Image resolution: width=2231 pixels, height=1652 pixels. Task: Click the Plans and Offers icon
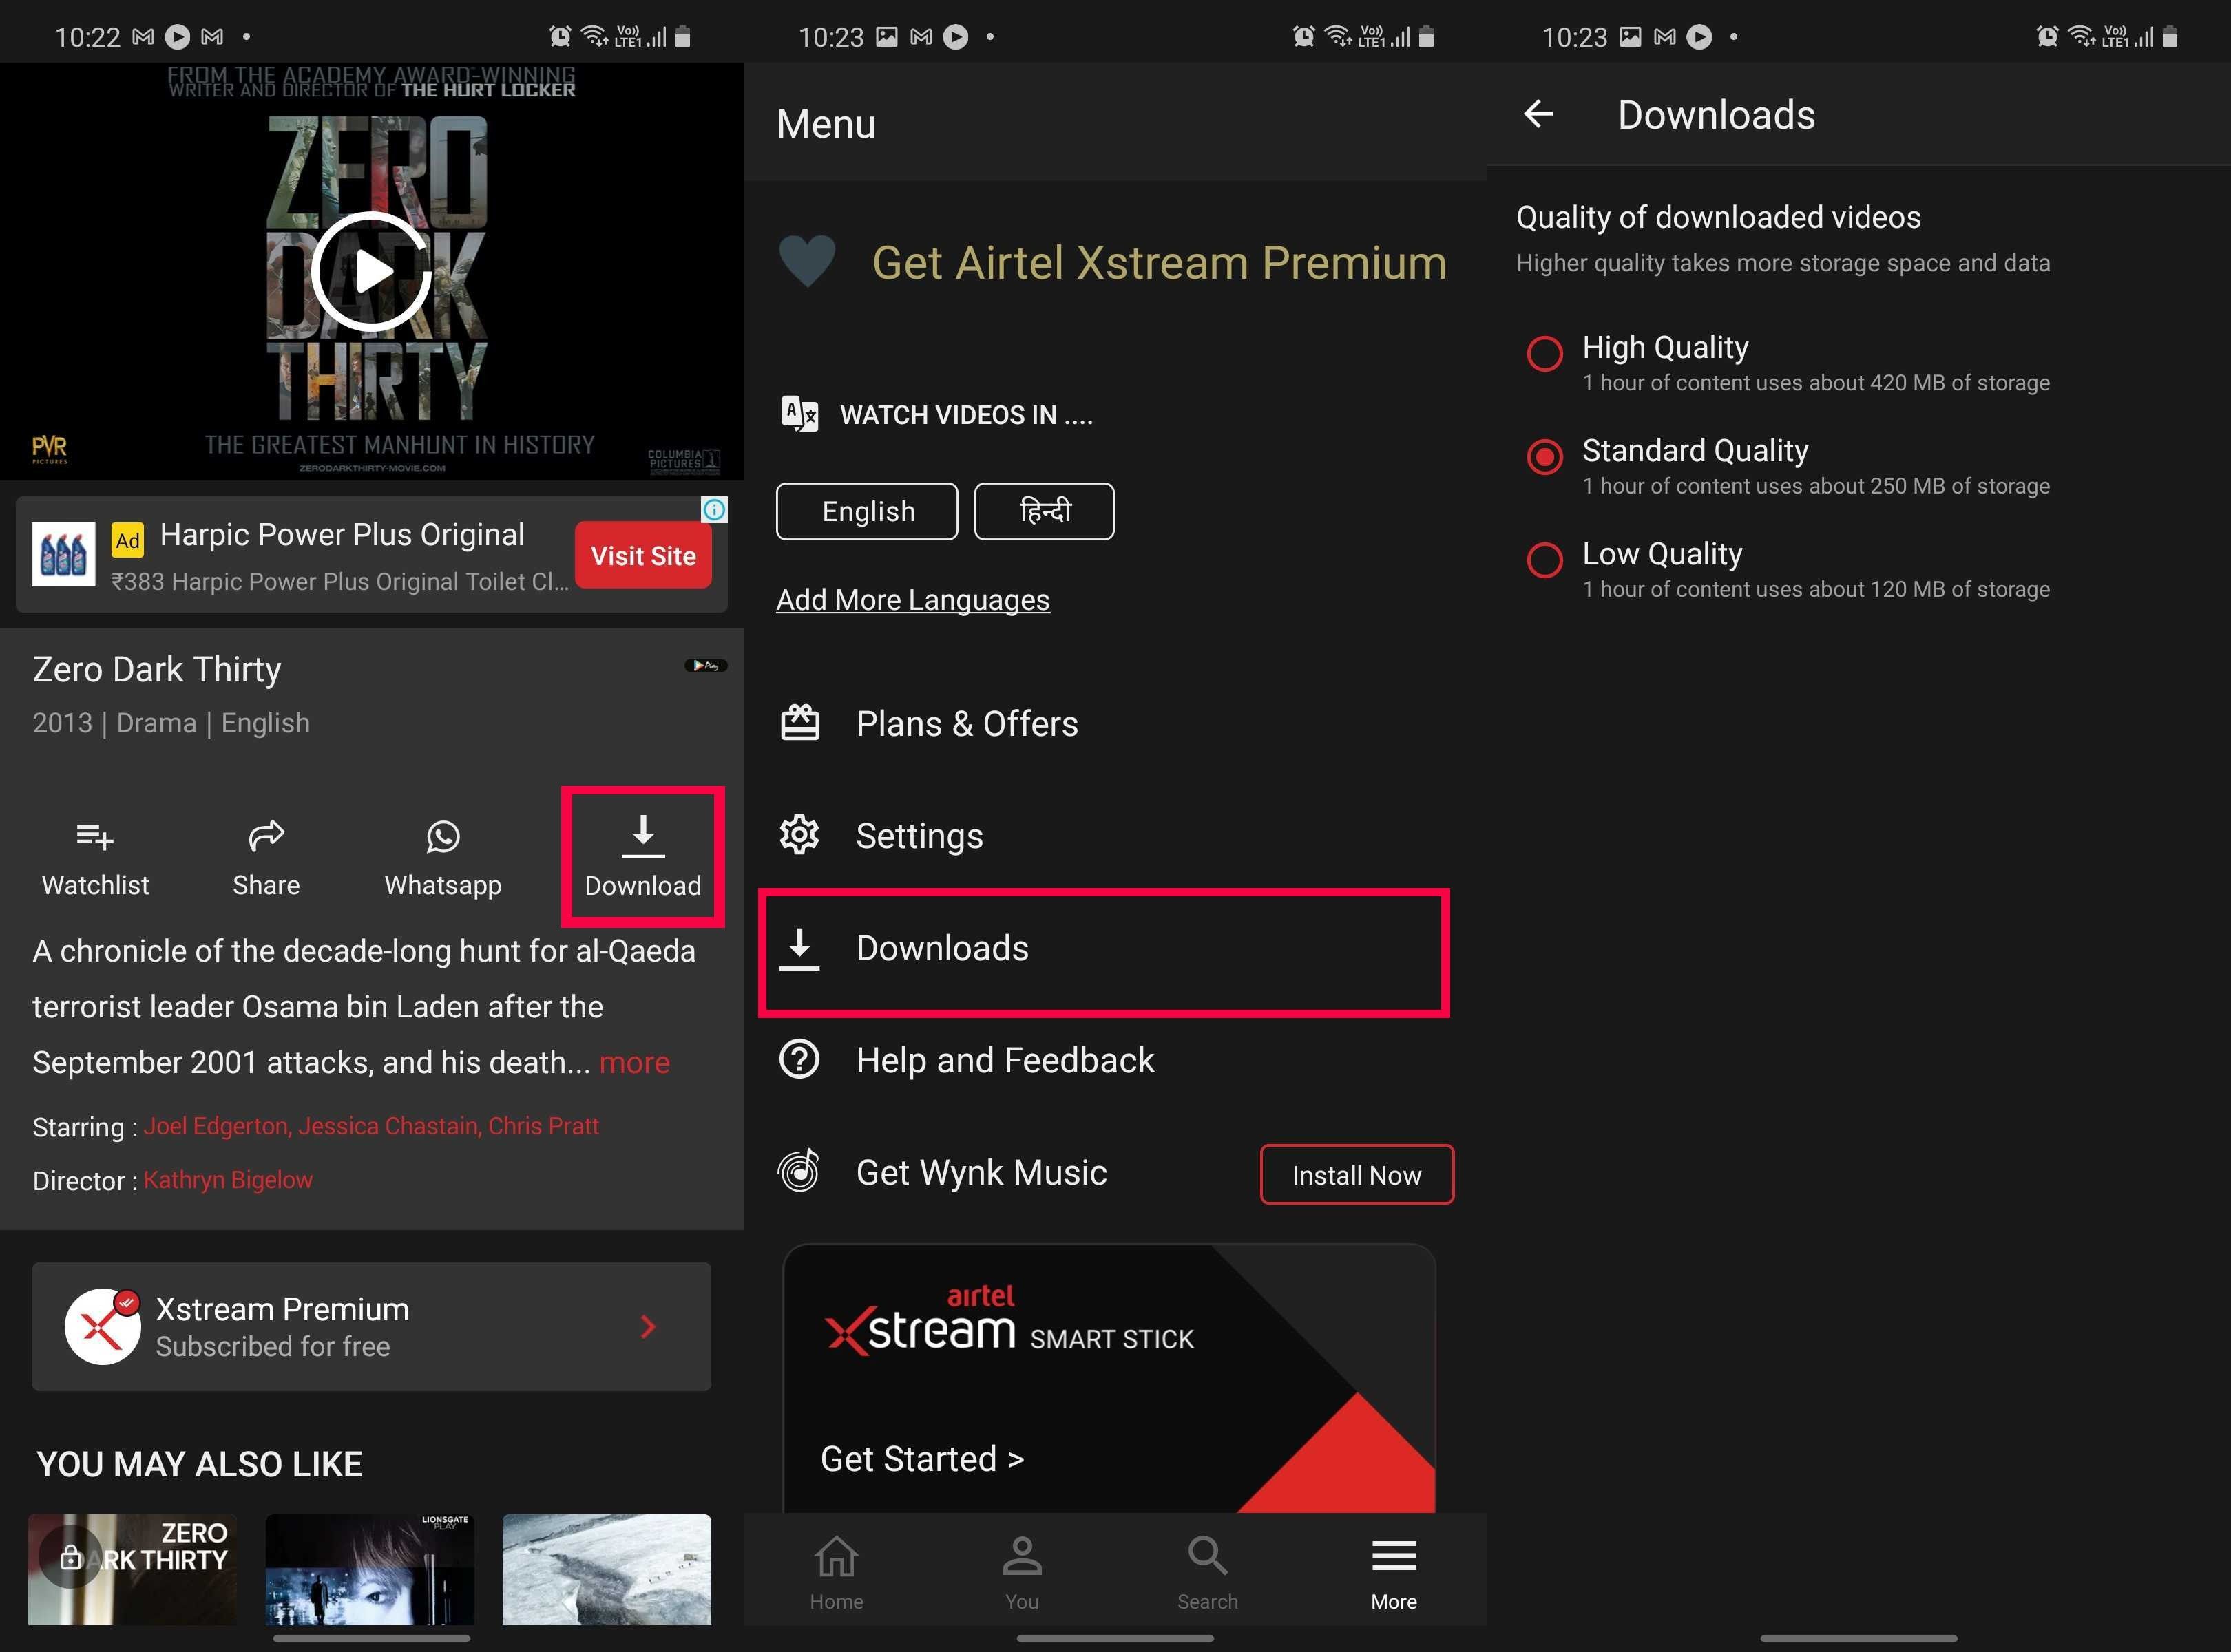804,722
